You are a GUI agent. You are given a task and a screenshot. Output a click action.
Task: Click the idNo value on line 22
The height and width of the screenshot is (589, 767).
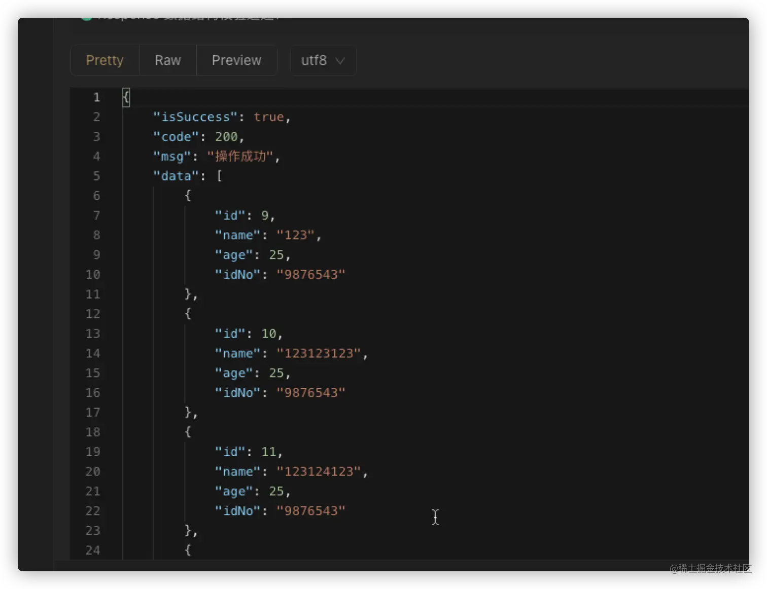pos(310,511)
